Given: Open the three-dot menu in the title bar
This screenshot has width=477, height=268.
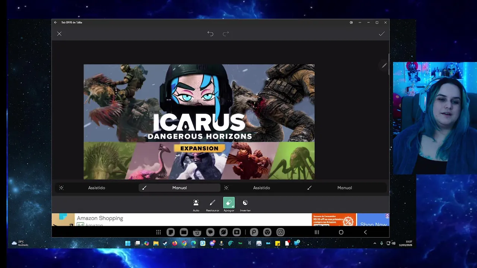Looking at the screenshot, I should point(360,22).
